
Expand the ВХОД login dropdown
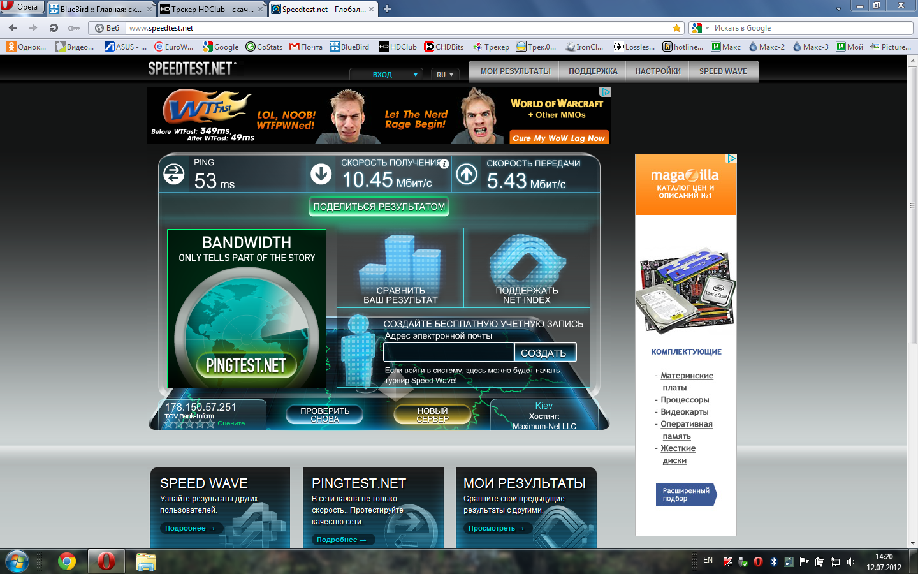coord(386,75)
